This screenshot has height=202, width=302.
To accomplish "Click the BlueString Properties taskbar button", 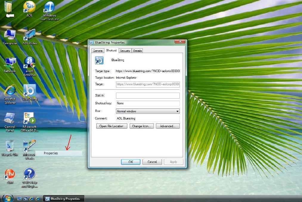I will (64, 198).
